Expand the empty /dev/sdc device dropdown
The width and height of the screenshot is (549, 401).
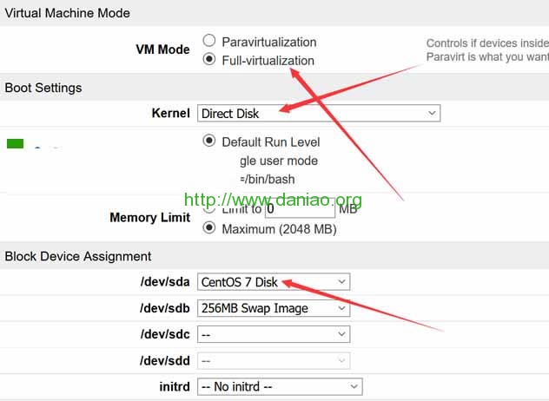(x=273, y=334)
